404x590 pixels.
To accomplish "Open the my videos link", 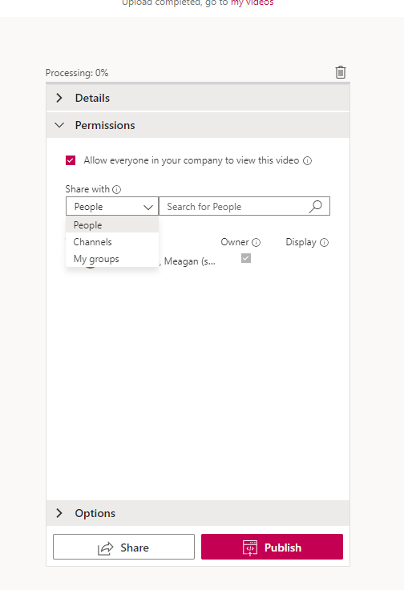I will pos(252,3).
